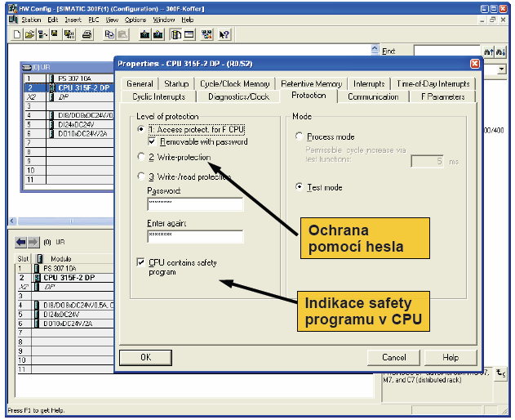Click the small chevron button left of Find
Image resolution: width=515 pixels, height=420 pixels.
(375, 50)
